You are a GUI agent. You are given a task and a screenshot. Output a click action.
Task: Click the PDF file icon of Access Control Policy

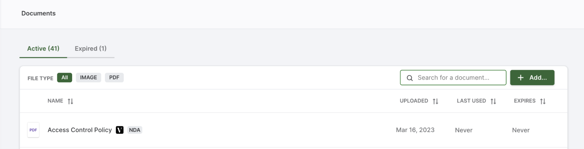pyautogui.click(x=33, y=130)
